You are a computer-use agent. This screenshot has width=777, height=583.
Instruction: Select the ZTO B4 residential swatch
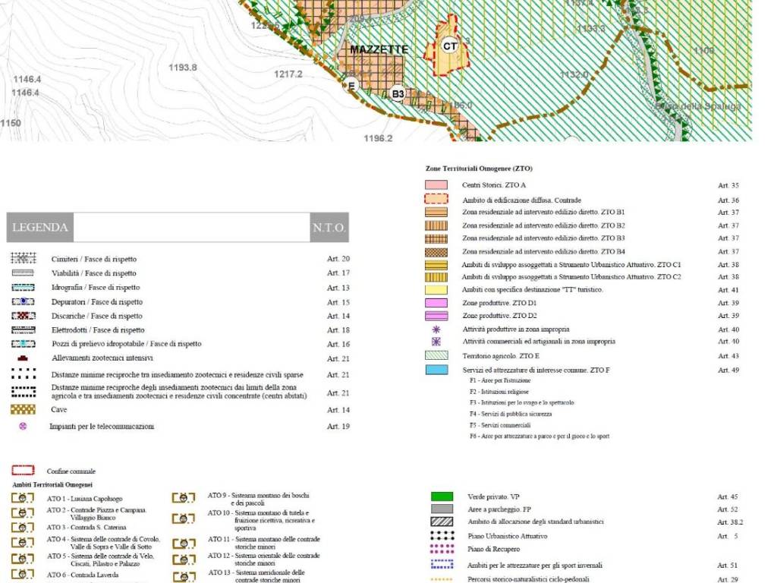click(x=436, y=252)
